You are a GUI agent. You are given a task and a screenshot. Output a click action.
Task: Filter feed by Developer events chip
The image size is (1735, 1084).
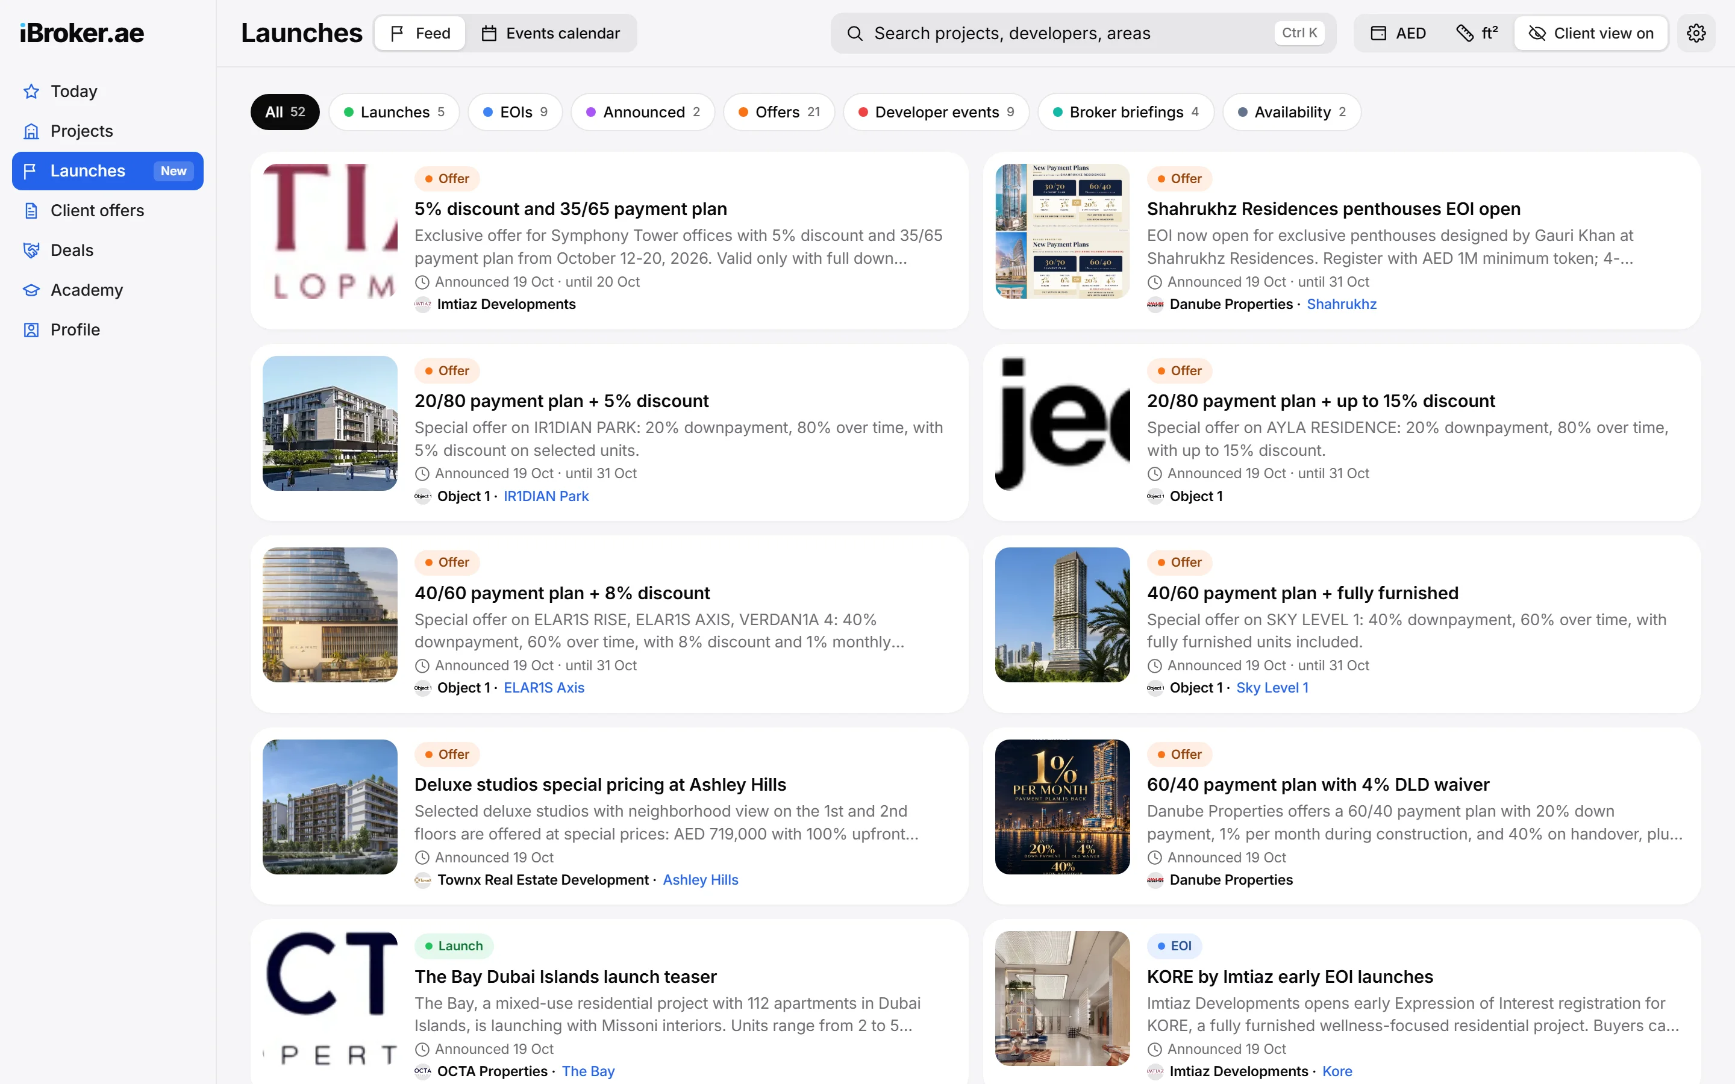[936, 112]
